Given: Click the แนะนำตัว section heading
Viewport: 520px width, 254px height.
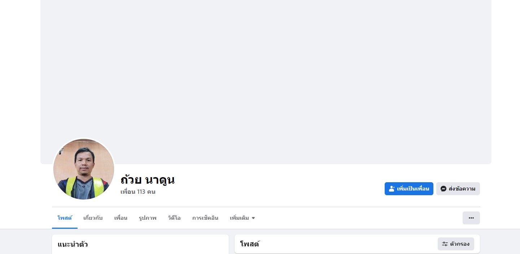Looking at the screenshot, I should 73,244.
